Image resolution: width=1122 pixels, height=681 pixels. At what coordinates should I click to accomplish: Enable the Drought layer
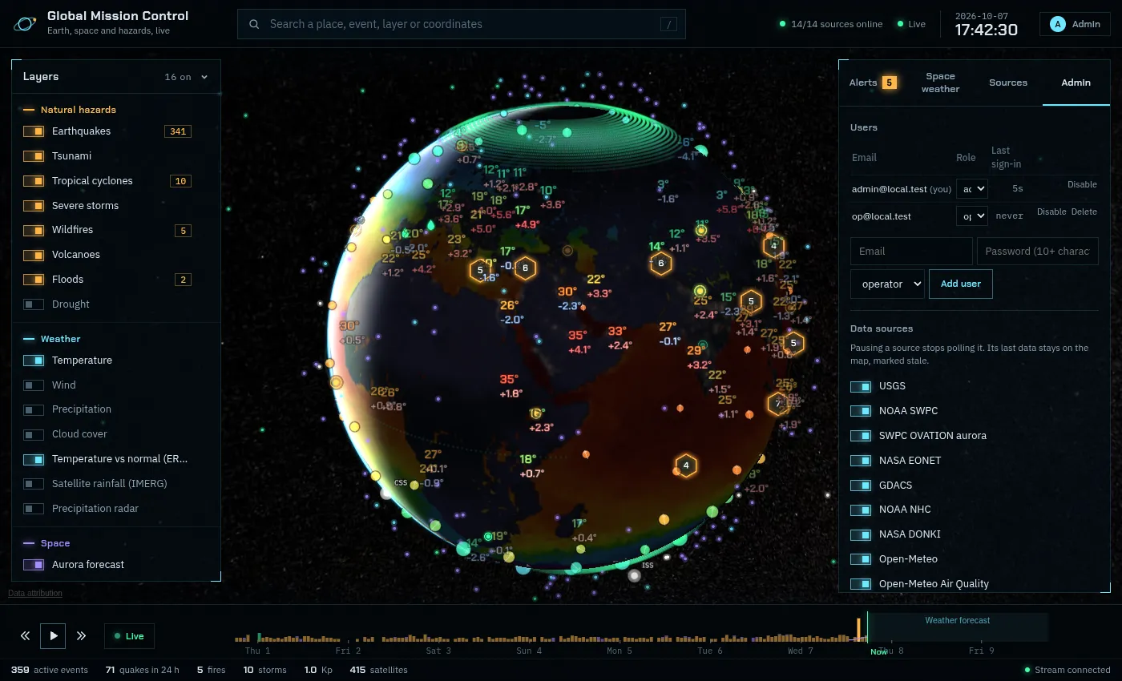point(34,304)
